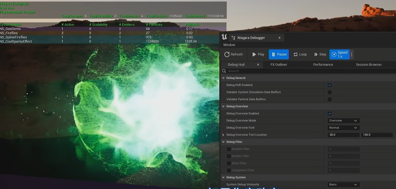
Task: Switch to the Session Browser tab
Action: tap(369, 65)
